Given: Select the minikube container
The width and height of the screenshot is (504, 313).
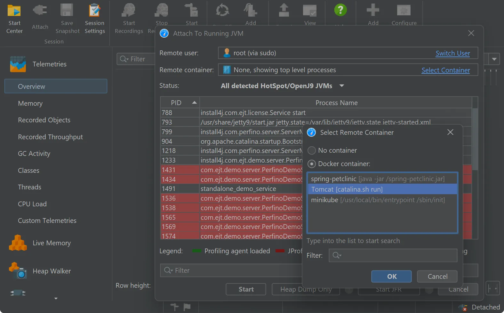Looking at the screenshot, I should pyautogui.click(x=382, y=200).
